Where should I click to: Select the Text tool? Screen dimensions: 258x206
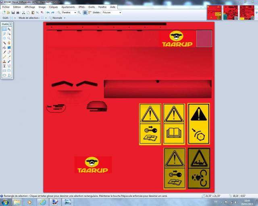click(x=4, y=66)
